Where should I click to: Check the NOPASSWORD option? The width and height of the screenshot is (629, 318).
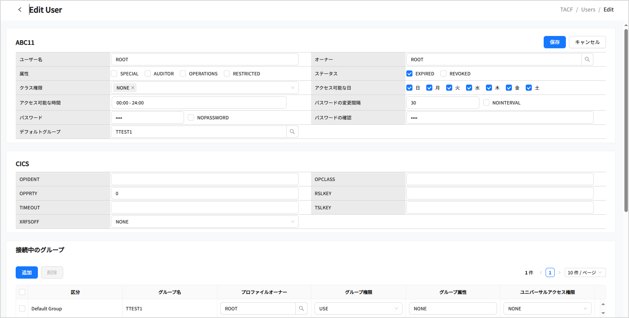(191, 117)
